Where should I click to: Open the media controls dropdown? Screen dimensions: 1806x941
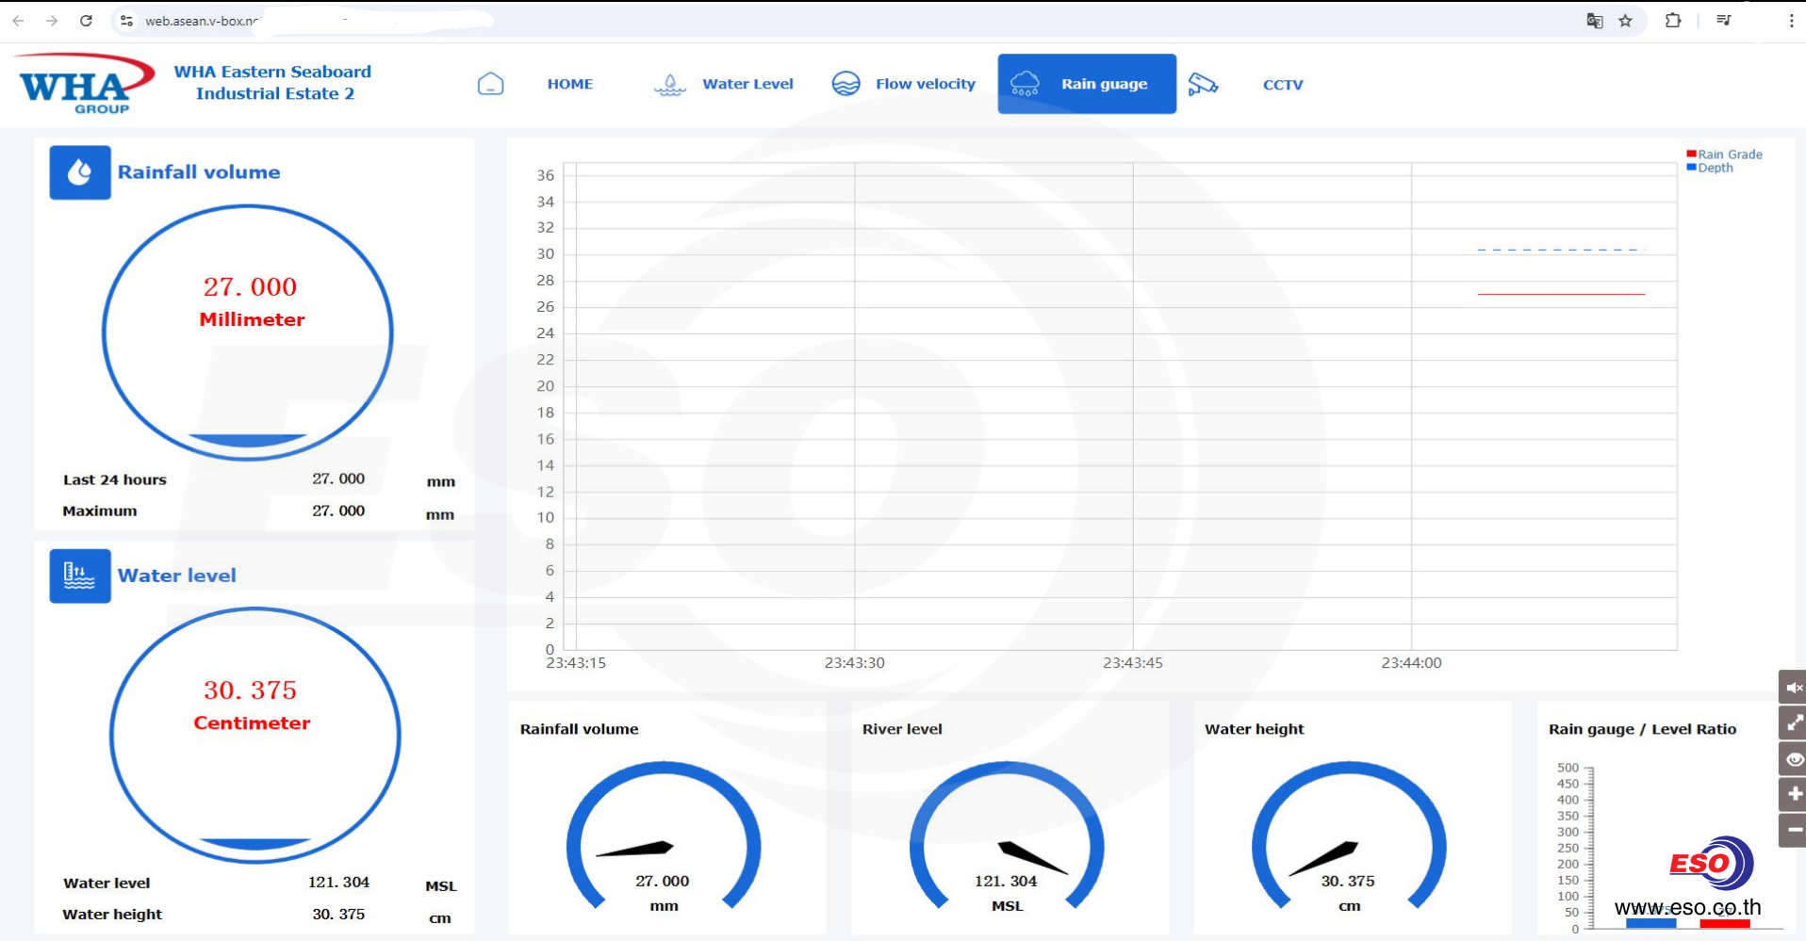click(x=1724, y=21)
